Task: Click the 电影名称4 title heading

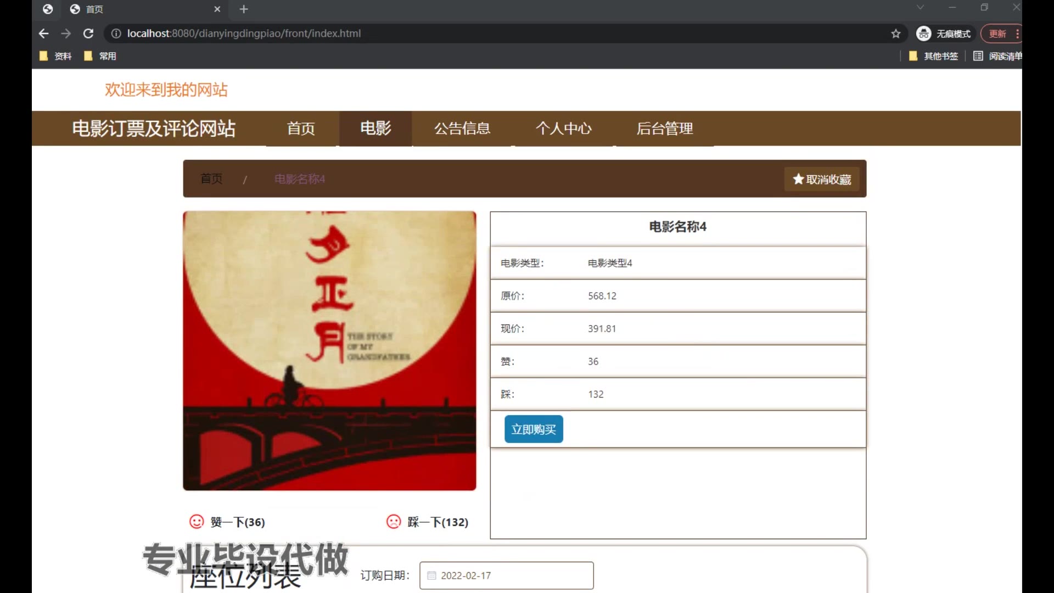Action: pyautogui.click(x=678, y=227)
